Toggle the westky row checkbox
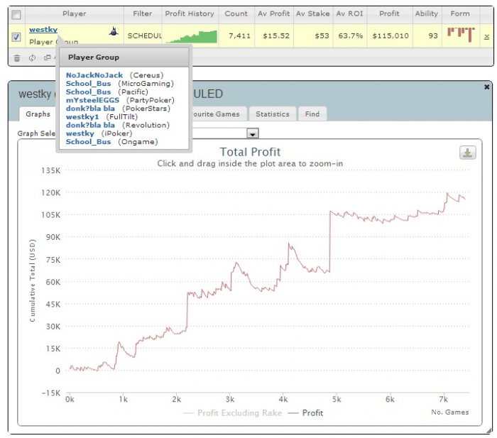Viewport: 497px width, 438px height. click(x=16, y=37)
